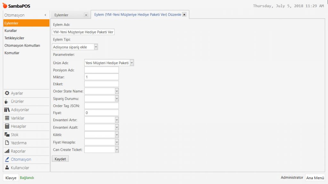Open Hesaplar via the calculator icon

(x=7, y=126)
